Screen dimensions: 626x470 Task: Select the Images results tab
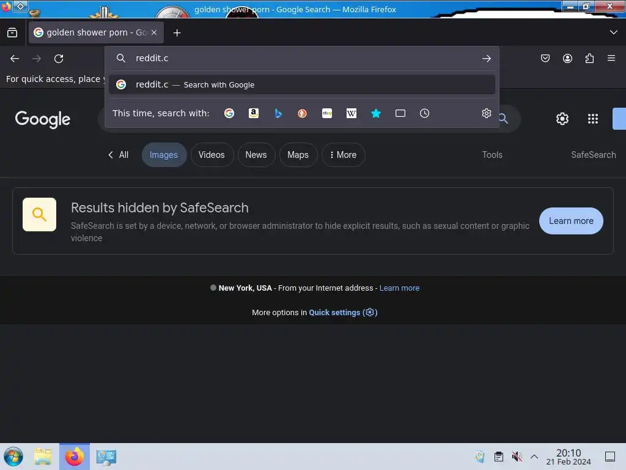coord(164,155)
